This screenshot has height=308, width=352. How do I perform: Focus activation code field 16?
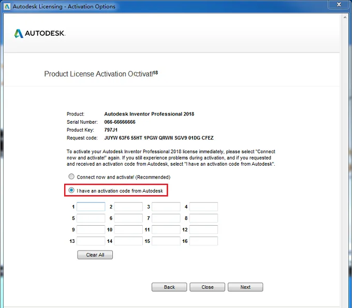[203, 241]
